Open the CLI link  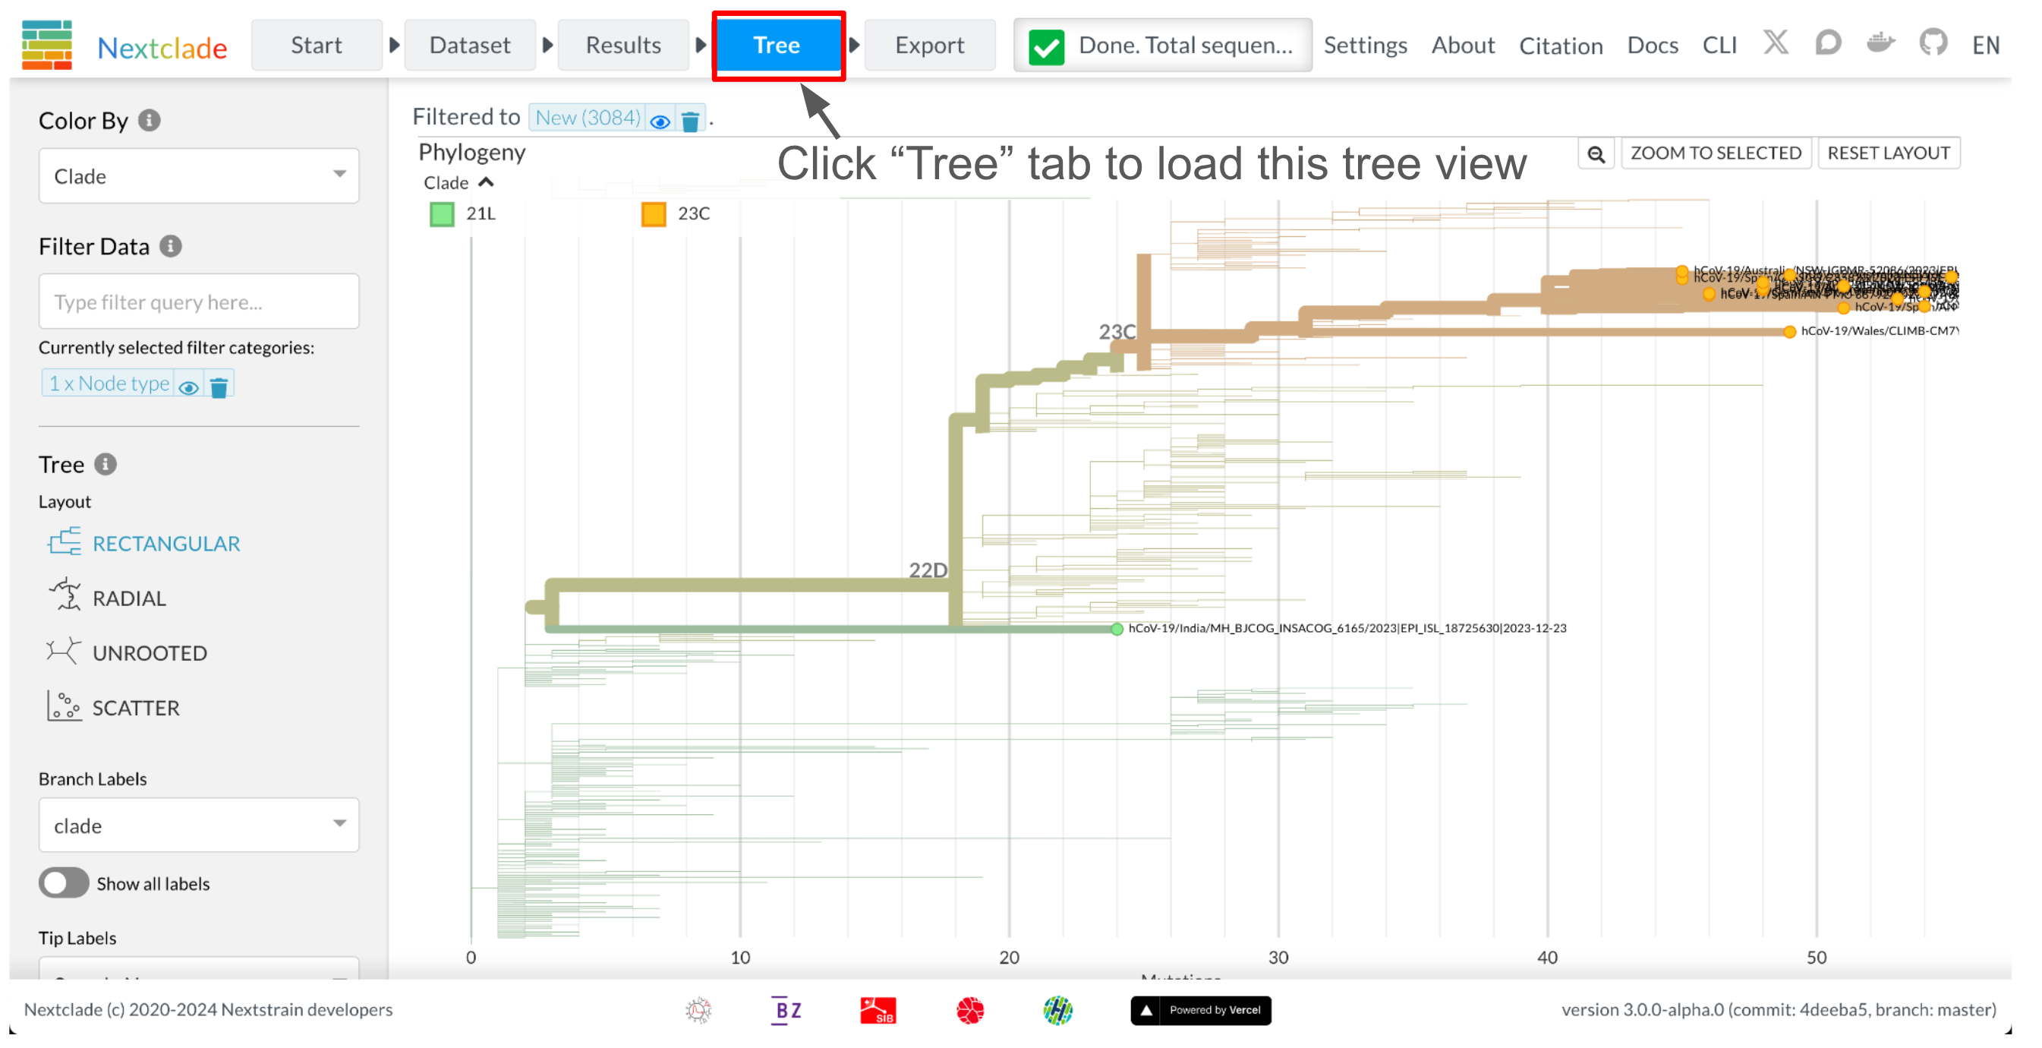1719,44
